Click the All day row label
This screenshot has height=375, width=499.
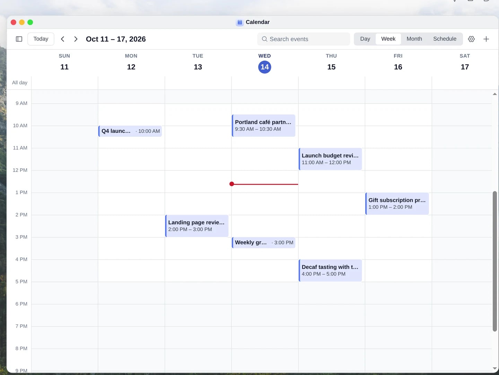click(x=20, y=82)
